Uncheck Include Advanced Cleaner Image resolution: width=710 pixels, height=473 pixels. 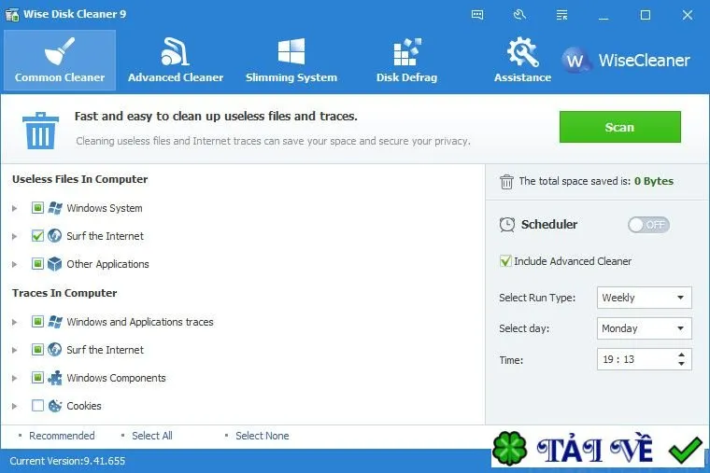click(505, 261)
